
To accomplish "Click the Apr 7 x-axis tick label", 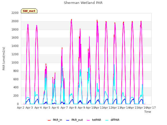I will tap(64, 108).
